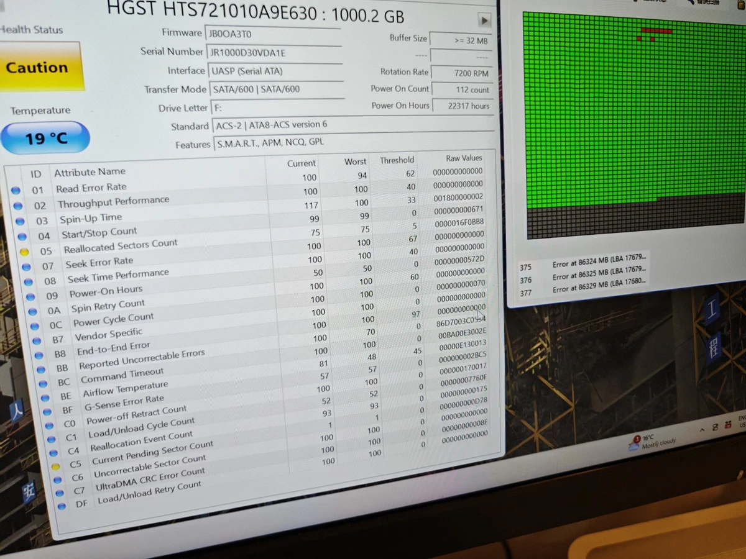Click the blue status dot beside ID BE
Viewport: 746px width, 559px height.
click(x=45, y=398)
